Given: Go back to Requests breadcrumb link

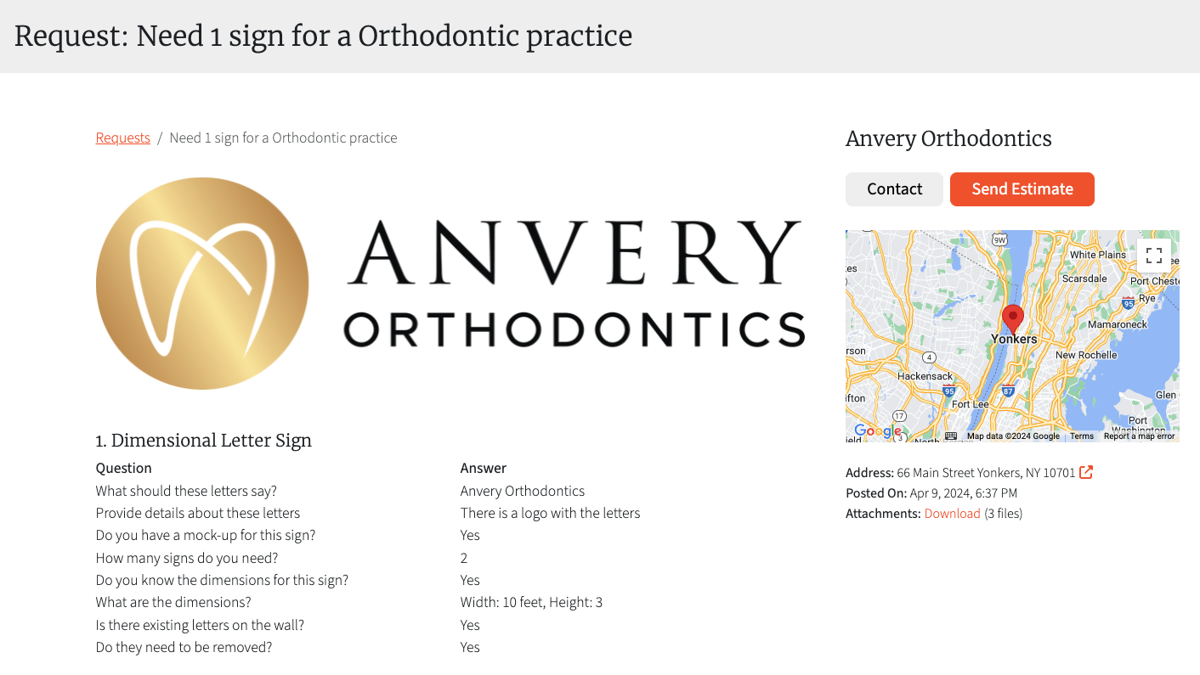Looking at the screenshot, I should (122, 138).
